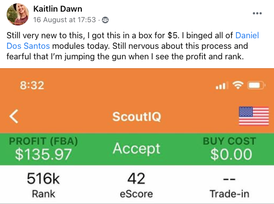Tap the 516k Rank stat
The image size is (274, 204).
tap(43, 185)
